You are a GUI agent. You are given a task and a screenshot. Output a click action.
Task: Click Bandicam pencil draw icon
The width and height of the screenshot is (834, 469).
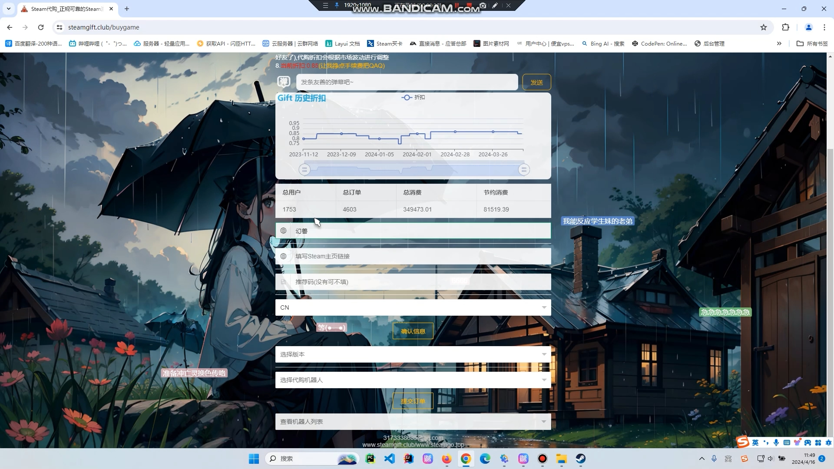pyautogui.click(x=495, y=6)
